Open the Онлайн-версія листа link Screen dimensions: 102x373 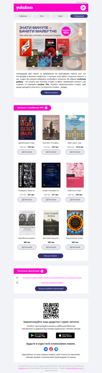coord(81,2)
